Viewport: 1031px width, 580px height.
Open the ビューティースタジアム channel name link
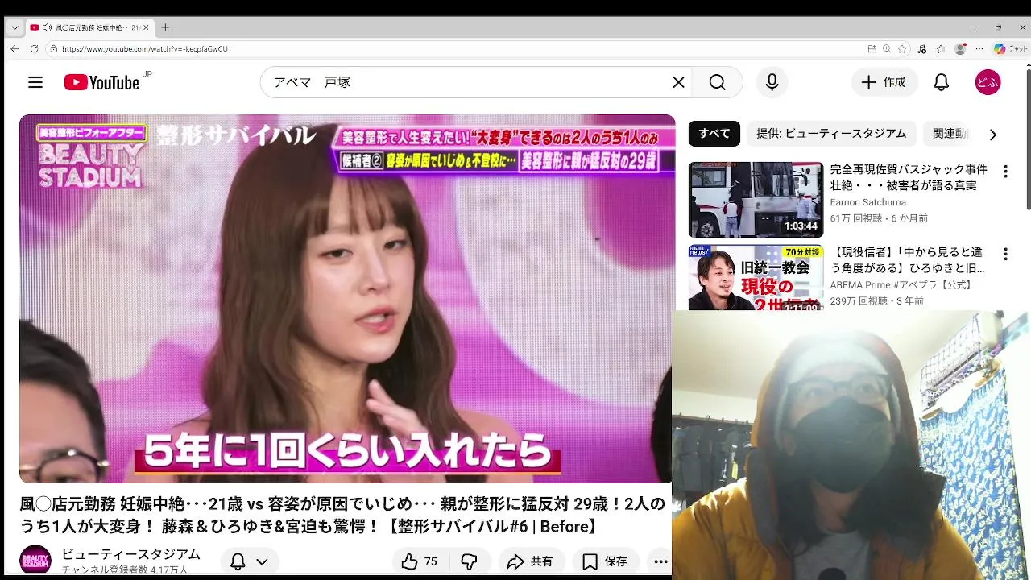tap(130, 554)
